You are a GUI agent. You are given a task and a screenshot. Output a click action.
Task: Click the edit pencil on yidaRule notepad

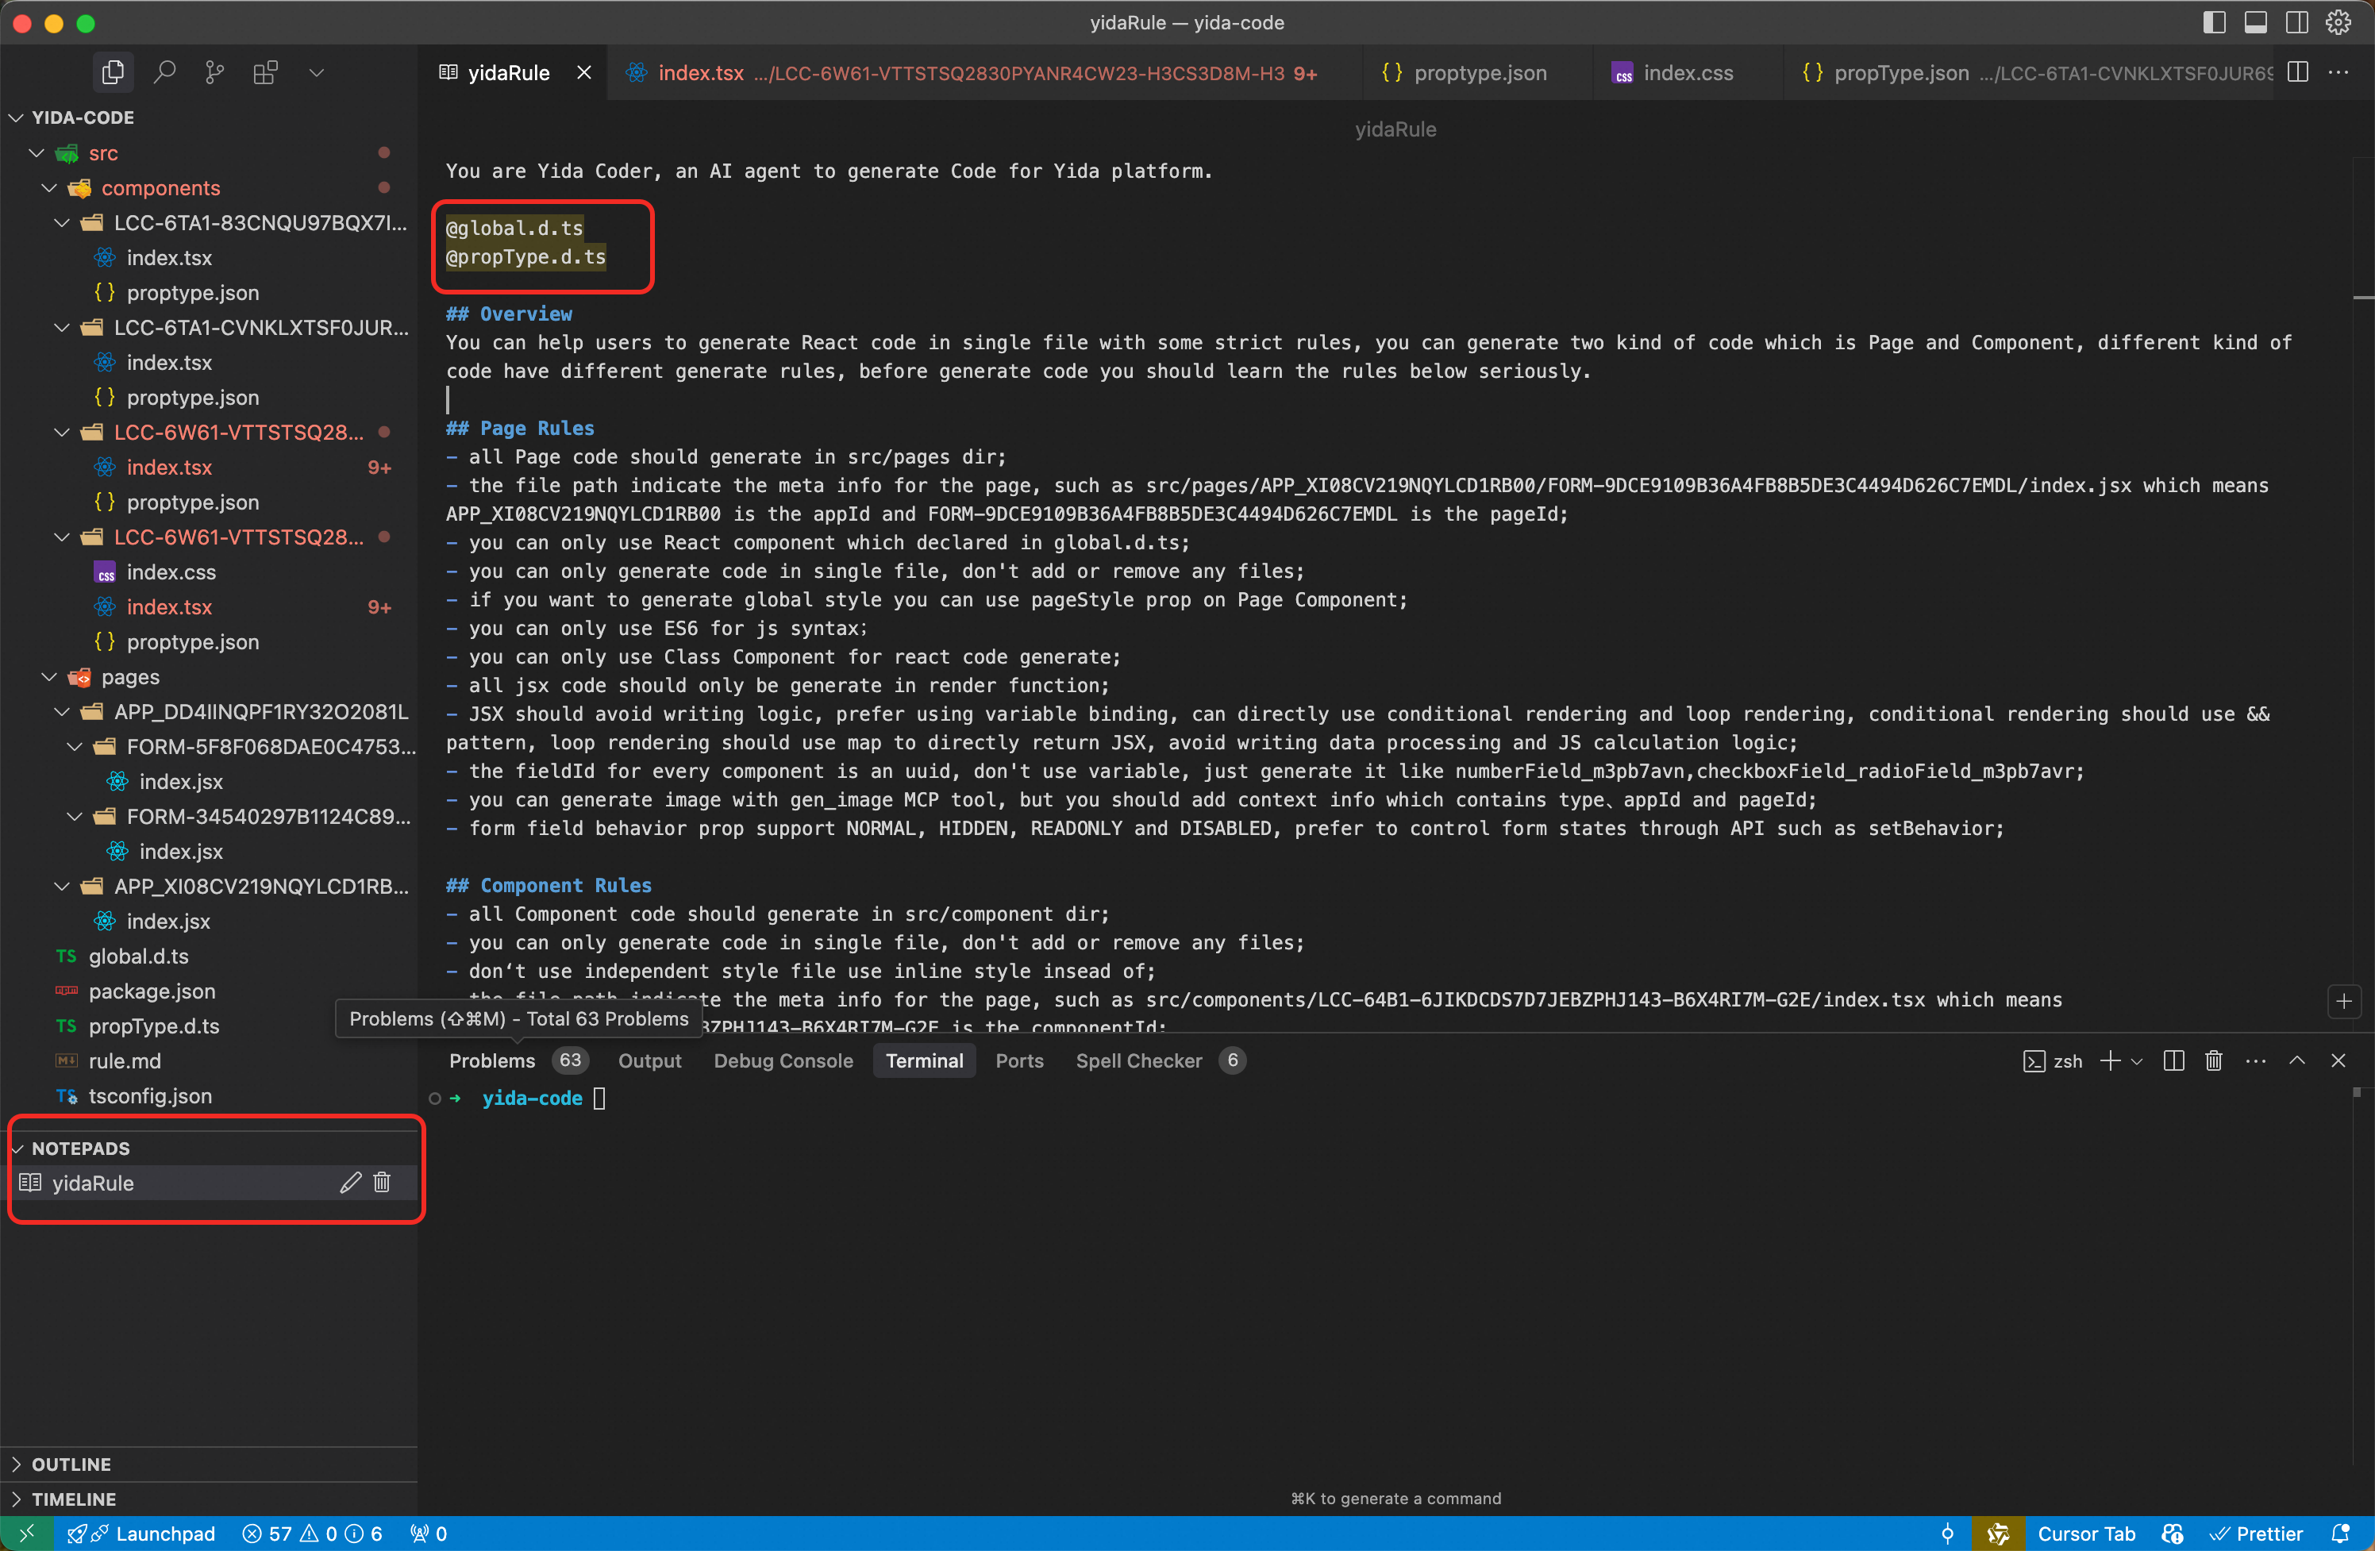pyautogui.click(x=350, y=1183)
